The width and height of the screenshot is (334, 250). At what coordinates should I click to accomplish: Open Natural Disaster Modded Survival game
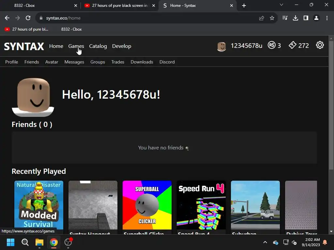click(x=39, y=205)
